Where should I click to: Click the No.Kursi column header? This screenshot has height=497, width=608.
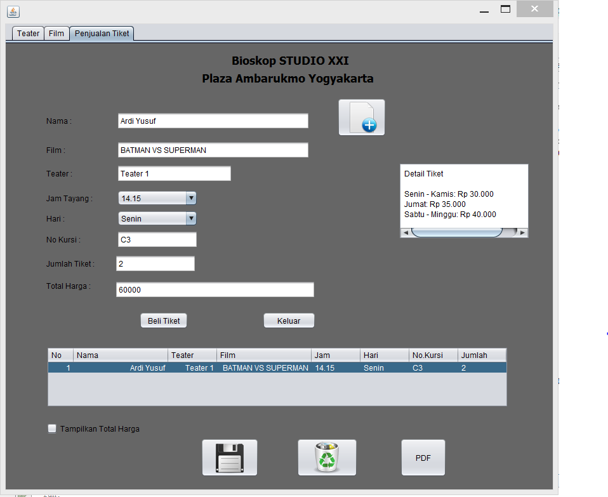433,355
